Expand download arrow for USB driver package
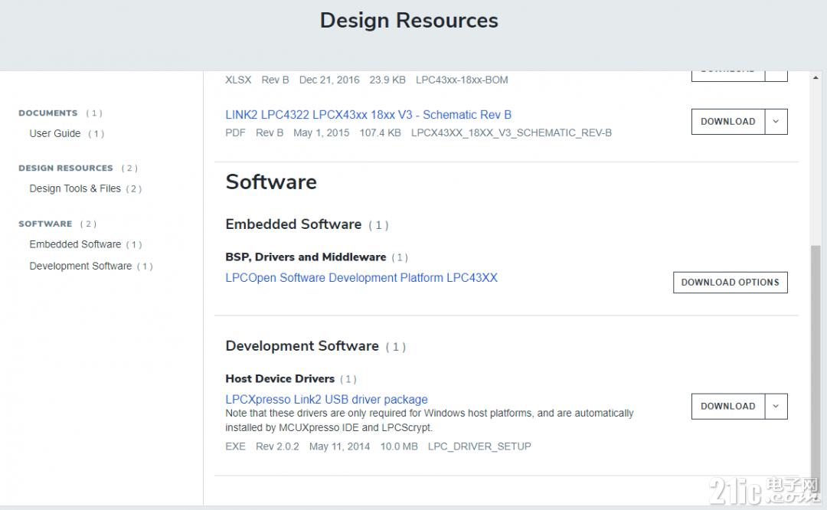 point(776,406)
